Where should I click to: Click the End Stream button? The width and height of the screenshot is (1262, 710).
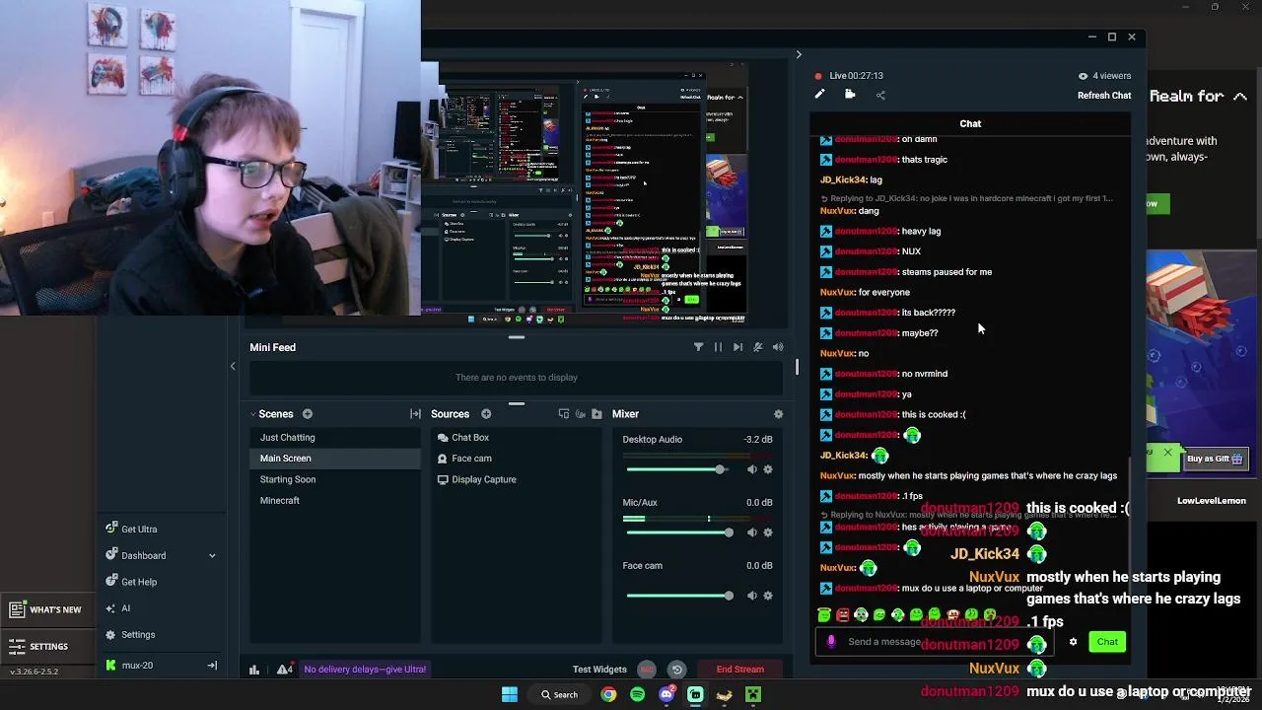pyautogui.click(x=740, y=670)
